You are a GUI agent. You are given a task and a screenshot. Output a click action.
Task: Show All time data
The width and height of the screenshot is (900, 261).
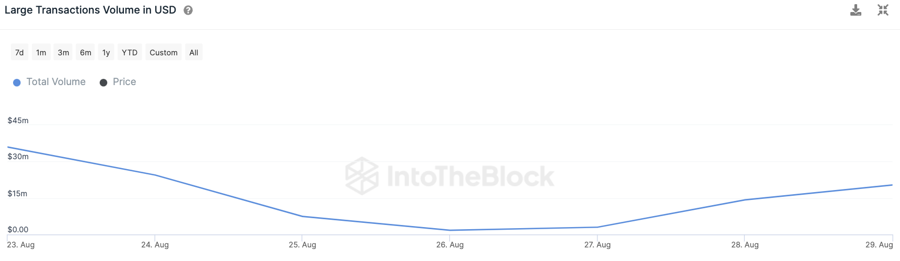[x=194, y=52]
